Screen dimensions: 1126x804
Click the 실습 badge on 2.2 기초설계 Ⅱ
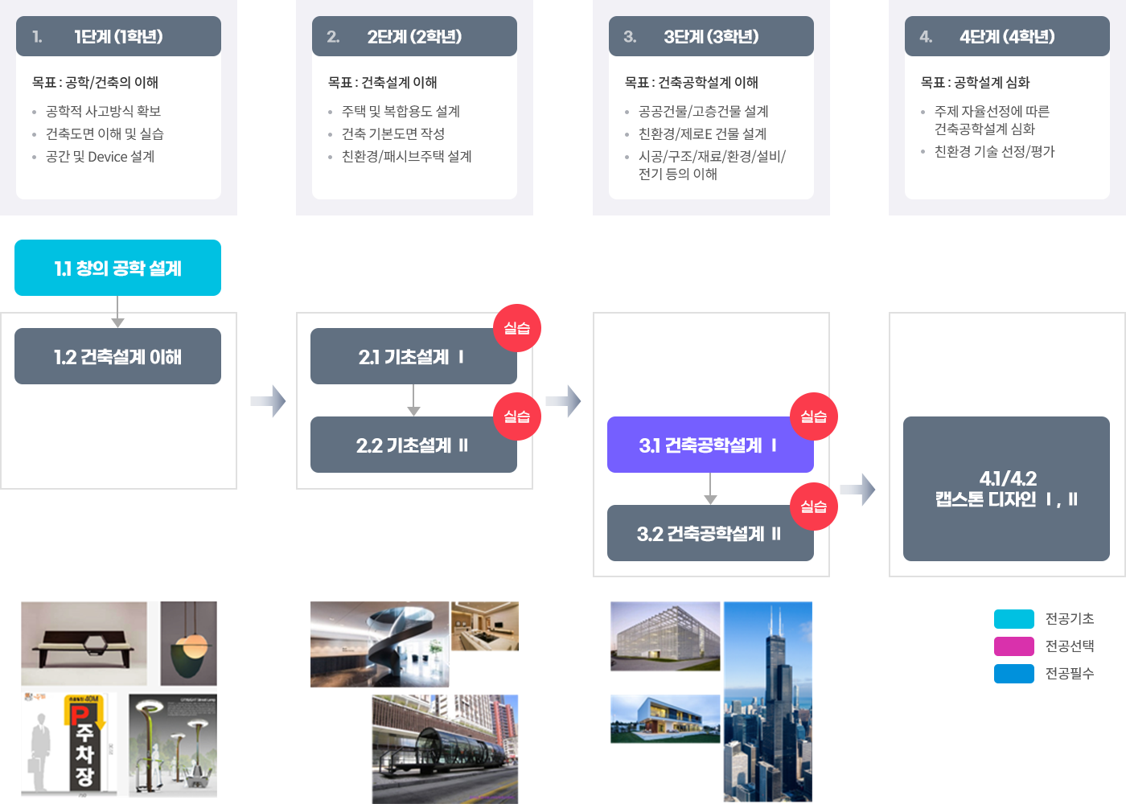pos(516,416)
